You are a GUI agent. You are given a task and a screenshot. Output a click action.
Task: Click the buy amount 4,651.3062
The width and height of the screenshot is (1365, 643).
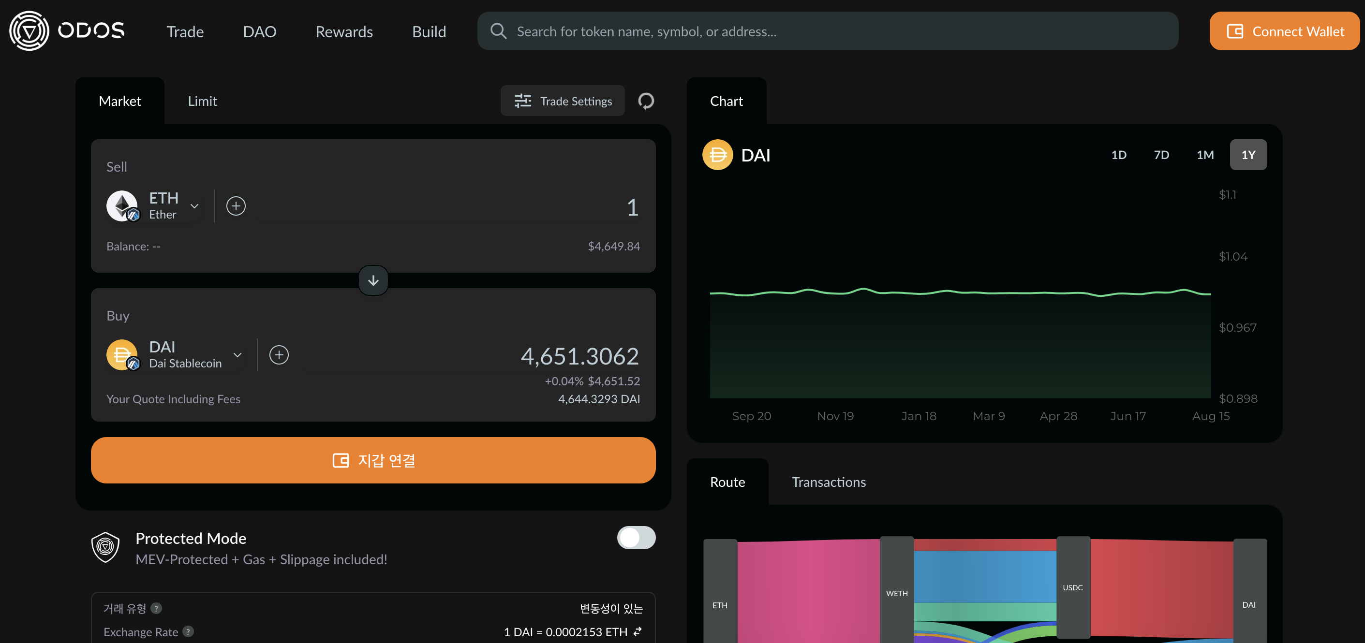tap(579, 356)
